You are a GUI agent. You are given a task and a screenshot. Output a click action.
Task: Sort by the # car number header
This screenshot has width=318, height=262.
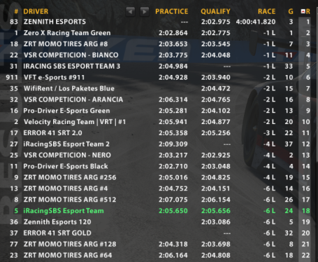[16, 11]
